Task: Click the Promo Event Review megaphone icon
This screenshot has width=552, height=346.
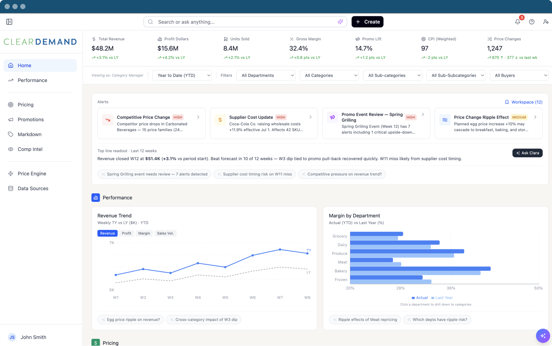Action: click(332, 117)
